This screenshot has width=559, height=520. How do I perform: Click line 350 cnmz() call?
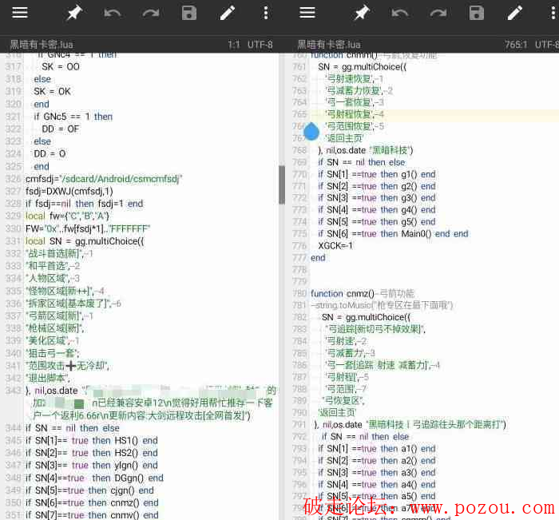(125, 503)
